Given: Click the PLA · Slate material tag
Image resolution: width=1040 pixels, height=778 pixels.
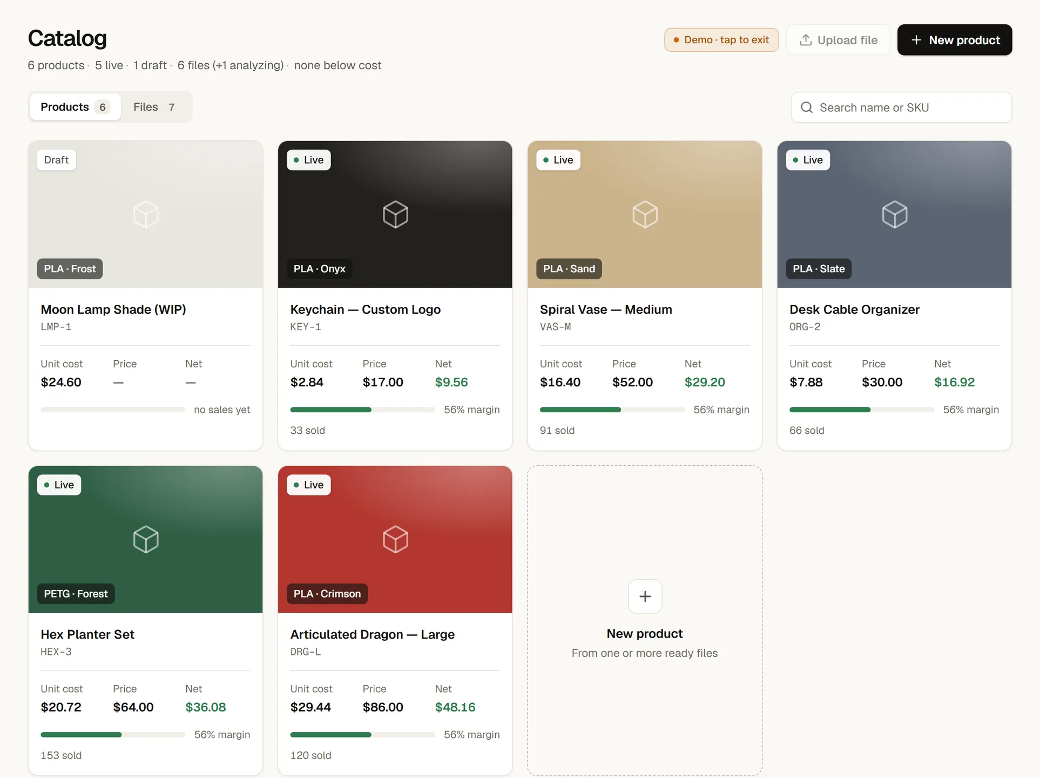Looking at the screenshot, I should 819,269.
